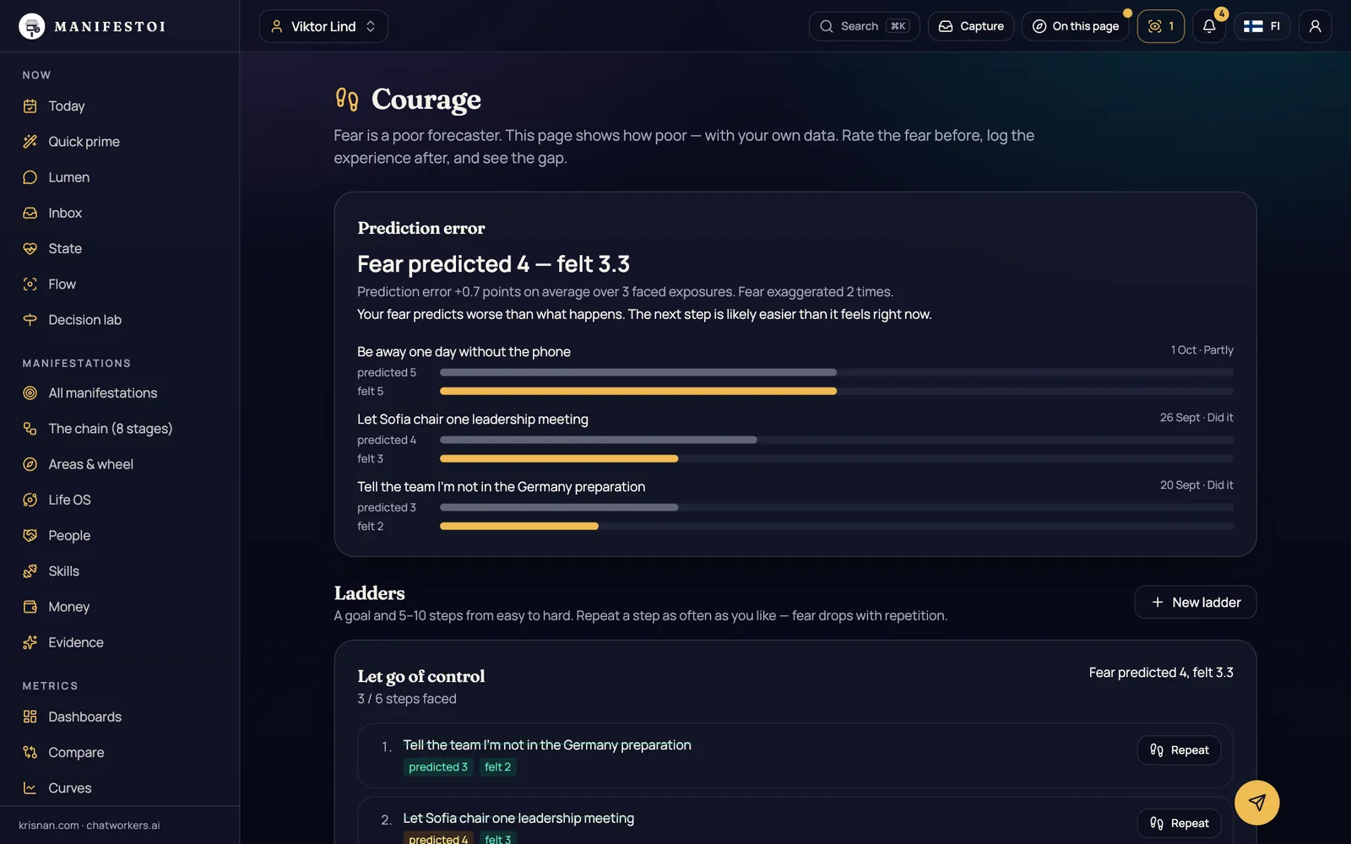Click the Capture button
Screen dimensions: 1351x844
pos(971,26)
